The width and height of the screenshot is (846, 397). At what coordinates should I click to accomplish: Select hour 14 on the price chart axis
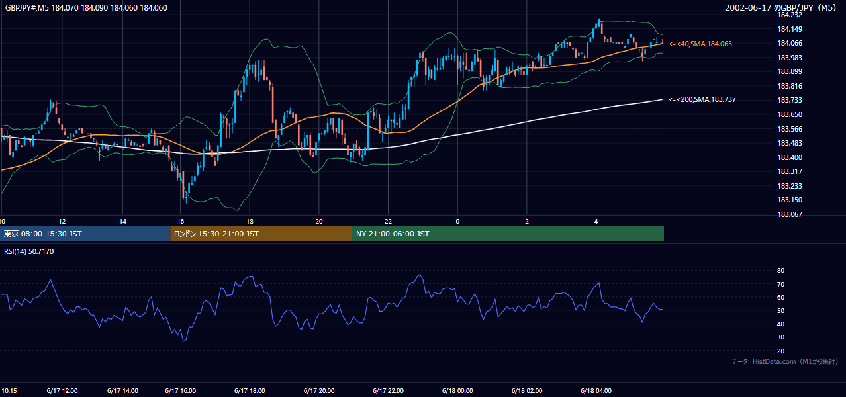click(123, 221)
